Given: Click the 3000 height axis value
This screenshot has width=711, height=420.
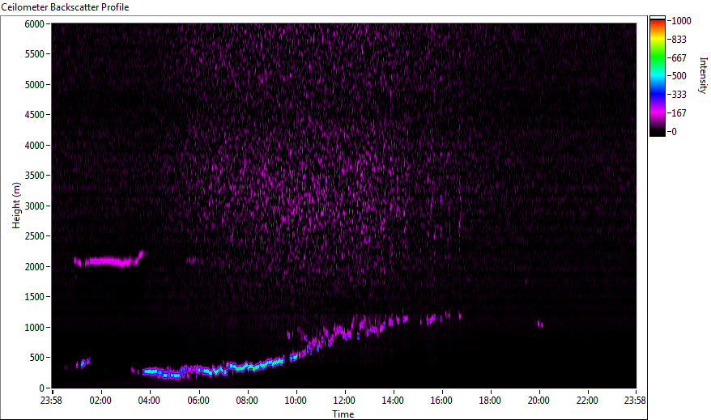Looking at the screenshot, I should click(x=35, y=206).
